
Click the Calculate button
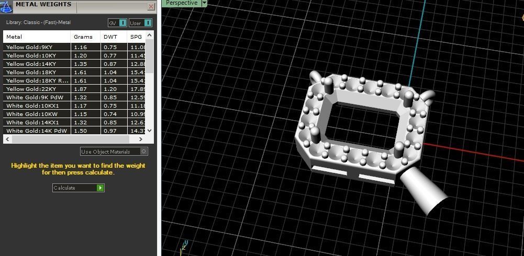tap(78, 188)
